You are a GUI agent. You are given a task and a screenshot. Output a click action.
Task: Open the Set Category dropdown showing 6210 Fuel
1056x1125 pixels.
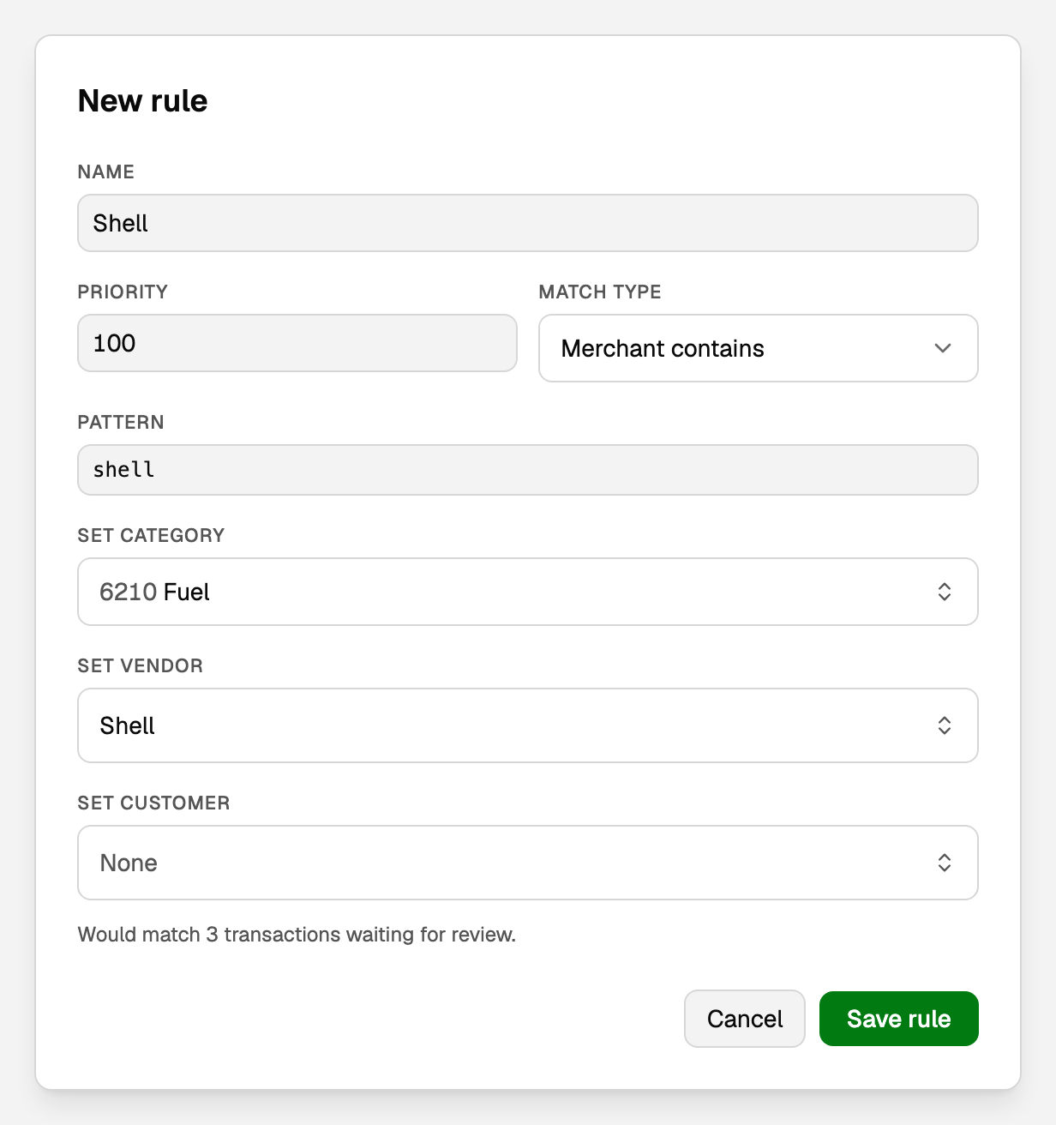coord(528,592)
